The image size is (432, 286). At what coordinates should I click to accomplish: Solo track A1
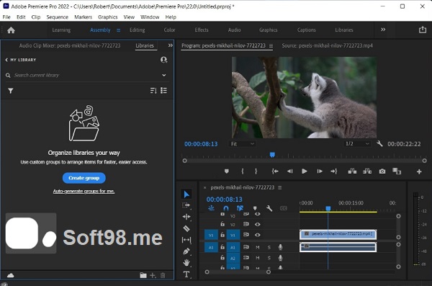point(269,247)
